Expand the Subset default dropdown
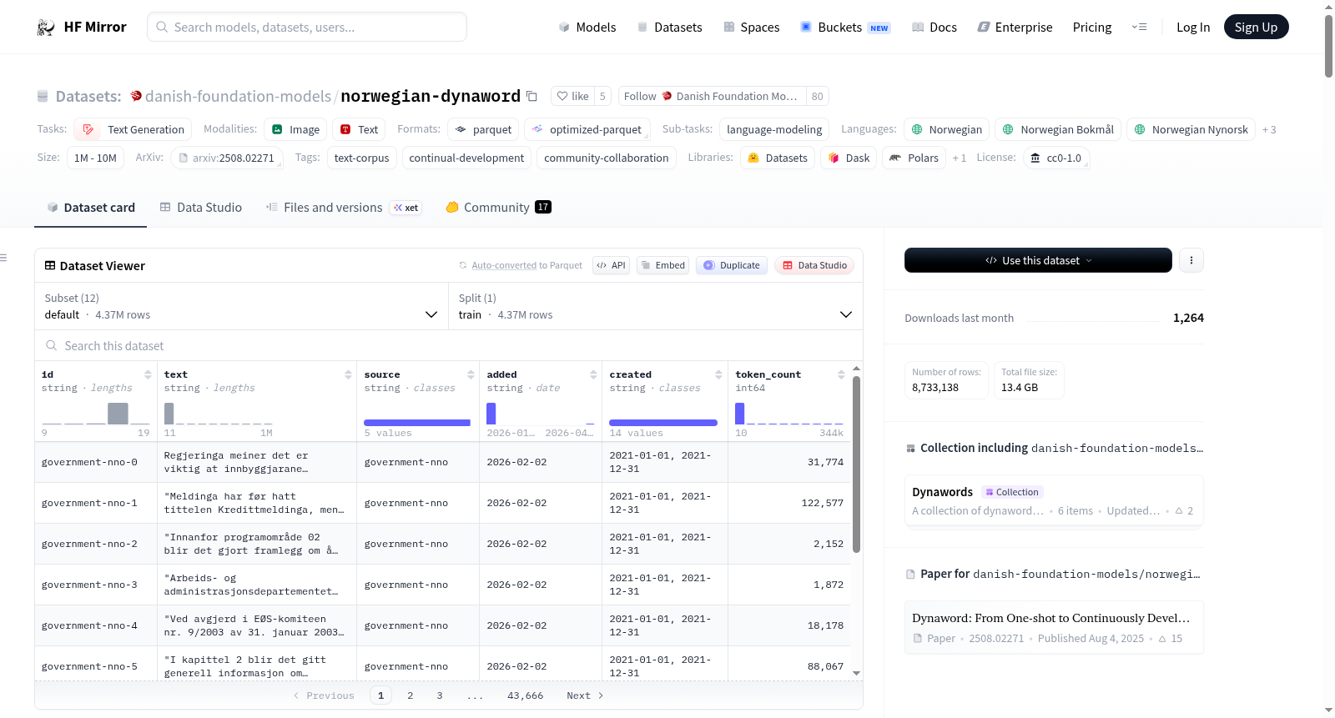The image size is (1335, 718). pos(241,306)
